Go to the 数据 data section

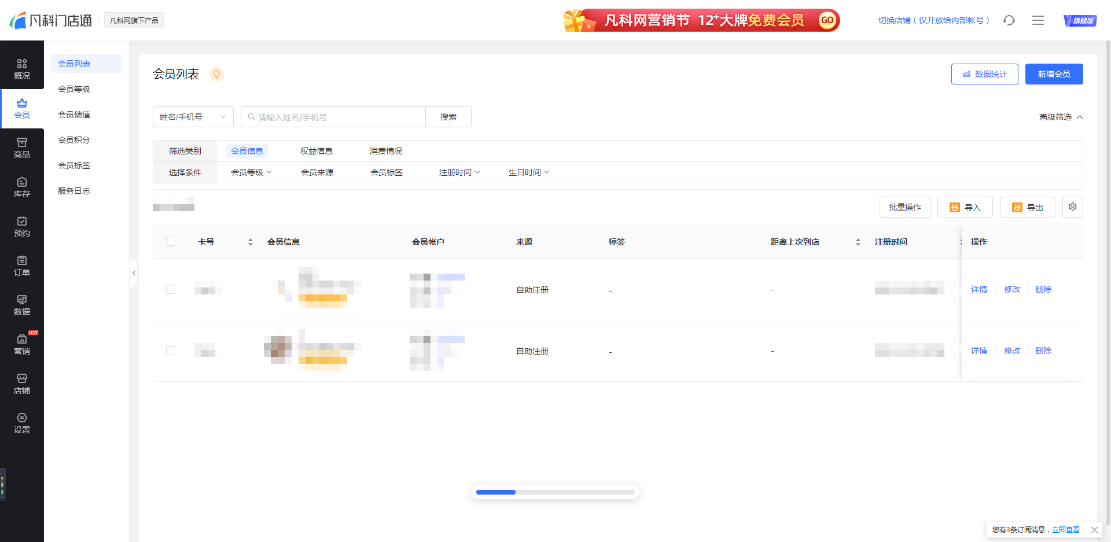(x=22, y=305)
